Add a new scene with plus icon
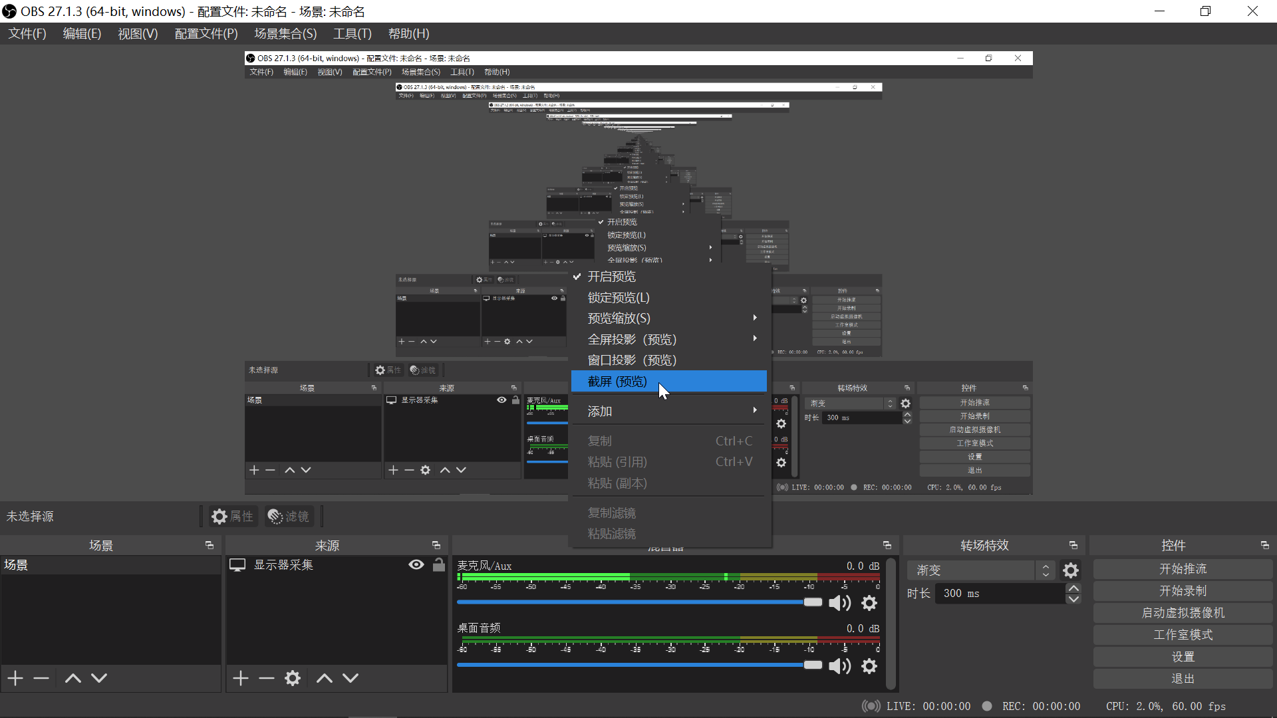 coord(16,678)
